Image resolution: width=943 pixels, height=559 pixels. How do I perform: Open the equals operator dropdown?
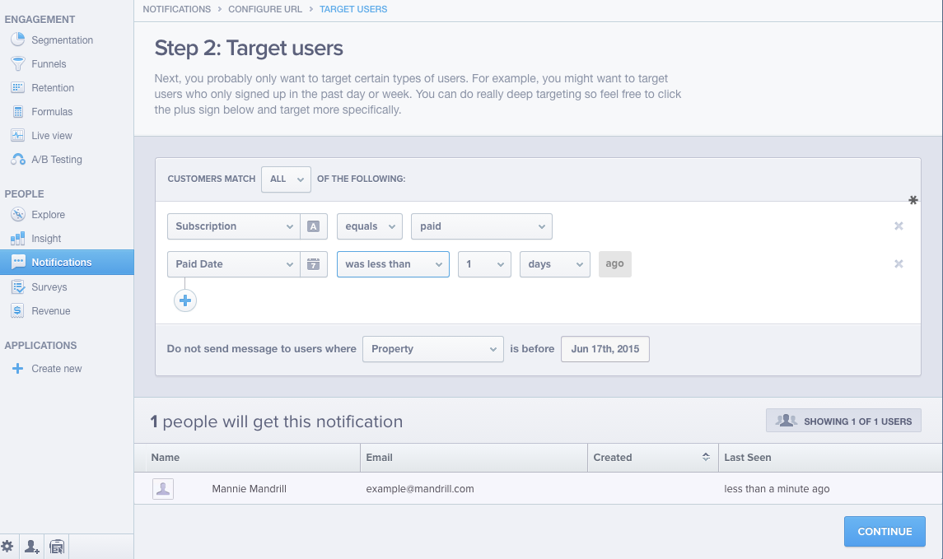(370, 226)
